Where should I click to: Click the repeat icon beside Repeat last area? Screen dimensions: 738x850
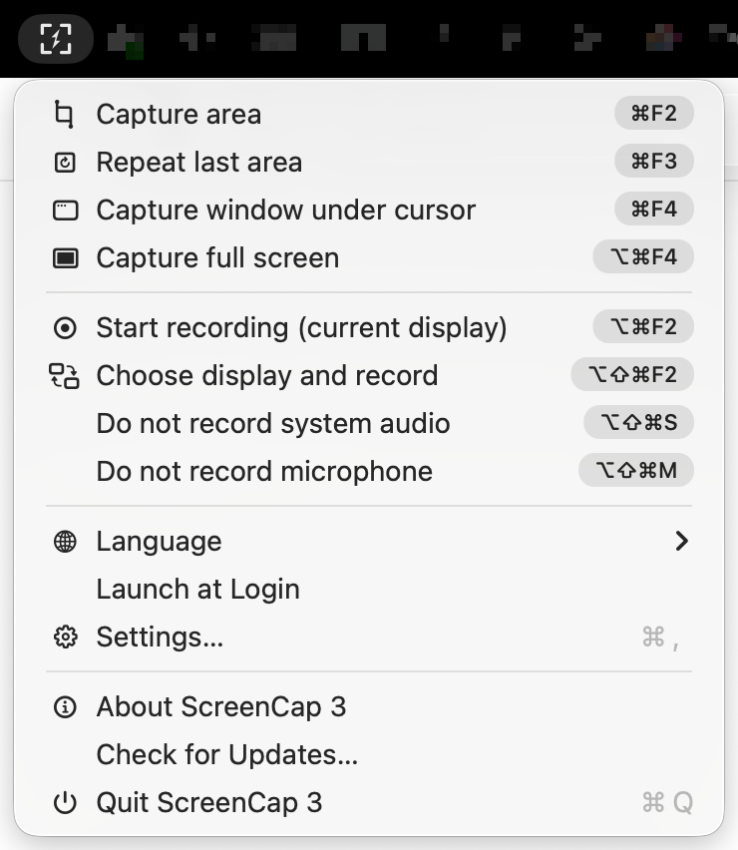coord(65,162)
